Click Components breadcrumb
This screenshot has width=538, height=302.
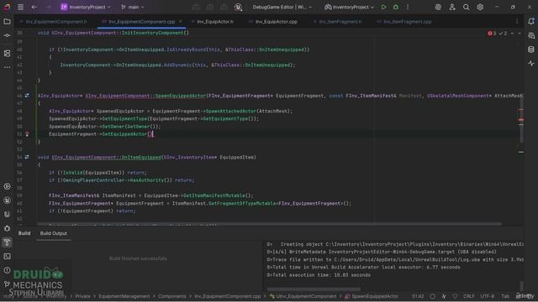[171, 296]
